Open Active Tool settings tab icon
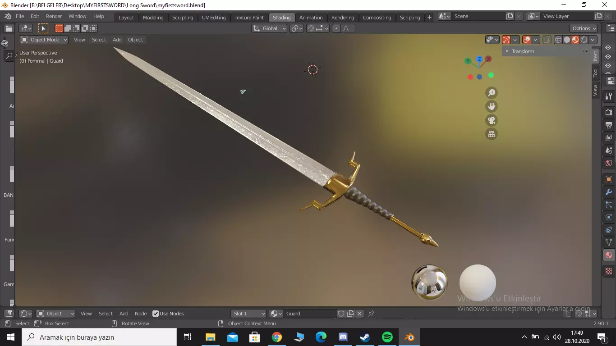The image size is (616, 346). (609, 96)
